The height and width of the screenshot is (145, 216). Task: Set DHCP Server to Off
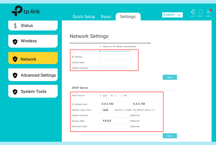pyautogui.click(x=121, y=96)
